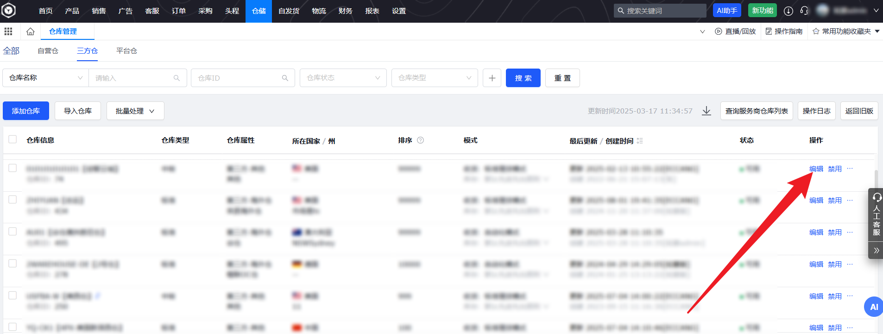883x334 pixels.
Task: Open more actions for fifth warehouse row
Action: pyautogui.click(x=850, y=296)
